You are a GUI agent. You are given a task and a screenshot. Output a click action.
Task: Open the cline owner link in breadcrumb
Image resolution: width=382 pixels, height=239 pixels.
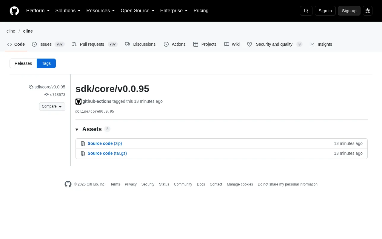[x=11, y=31]
